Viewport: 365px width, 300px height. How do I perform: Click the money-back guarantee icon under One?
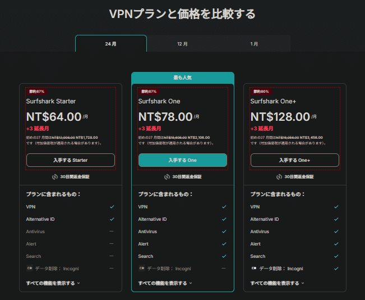click(168, 176)
